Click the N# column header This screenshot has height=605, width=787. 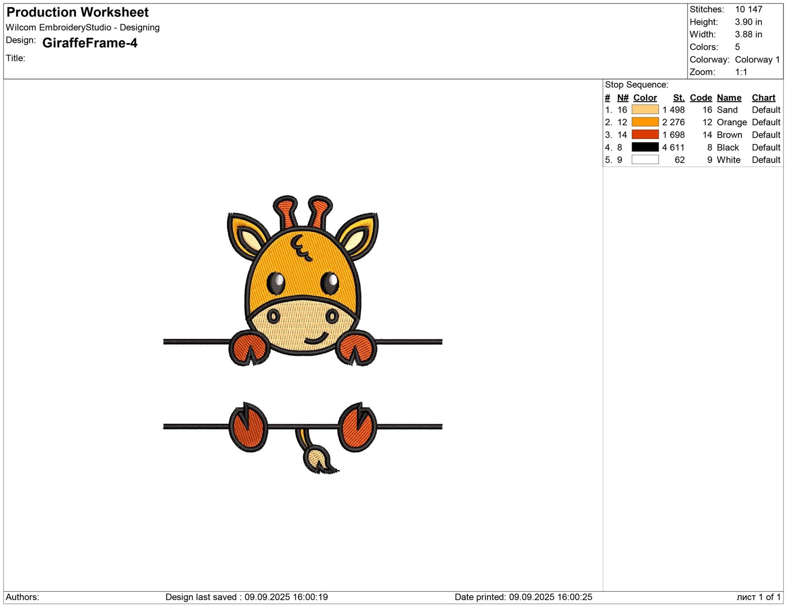pyautogui.click(x=623, y=98)
